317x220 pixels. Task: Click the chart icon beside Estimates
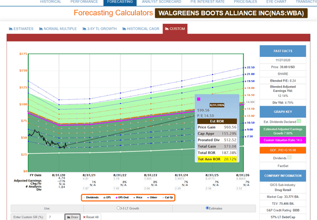[11, 29]
